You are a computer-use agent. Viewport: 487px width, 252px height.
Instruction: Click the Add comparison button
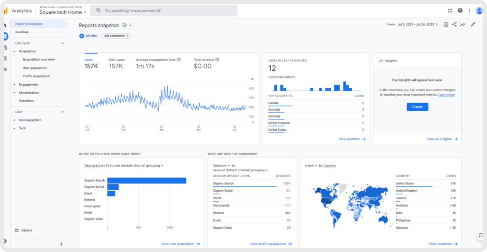pyautogui.click(x=116, y=36)
